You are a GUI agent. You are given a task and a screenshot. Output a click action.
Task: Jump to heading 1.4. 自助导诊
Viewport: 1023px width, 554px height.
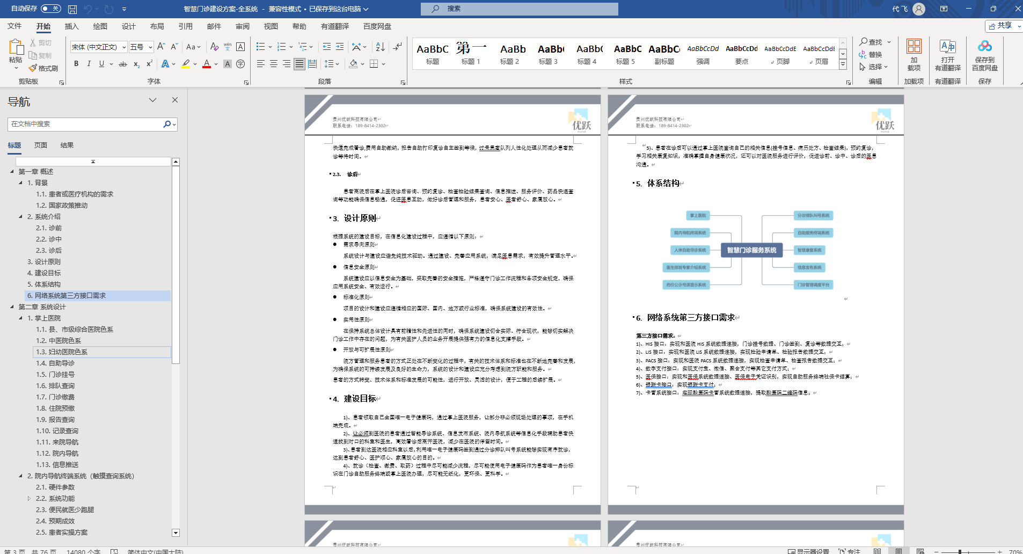click(x=55, y=363)
